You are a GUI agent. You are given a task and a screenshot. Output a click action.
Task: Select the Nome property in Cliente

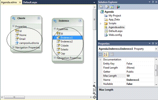pyautogui.click(x=23, y=35)
